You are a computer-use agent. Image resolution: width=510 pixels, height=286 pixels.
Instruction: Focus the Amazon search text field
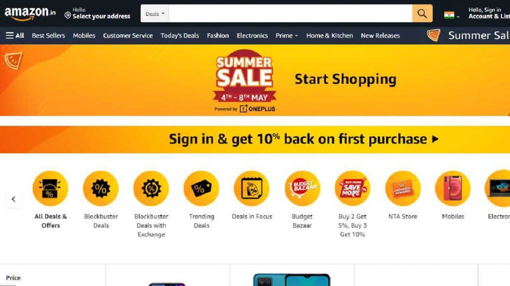coord(290,13)
